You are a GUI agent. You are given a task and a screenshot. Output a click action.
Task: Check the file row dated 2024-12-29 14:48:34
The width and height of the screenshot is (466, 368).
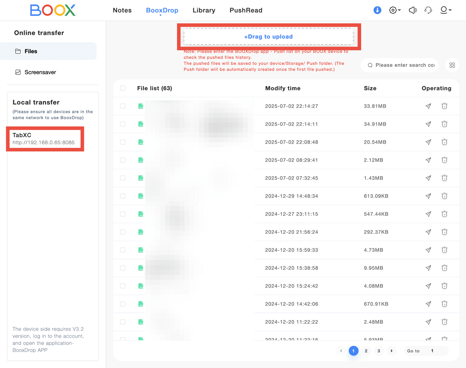click(123, 196)
